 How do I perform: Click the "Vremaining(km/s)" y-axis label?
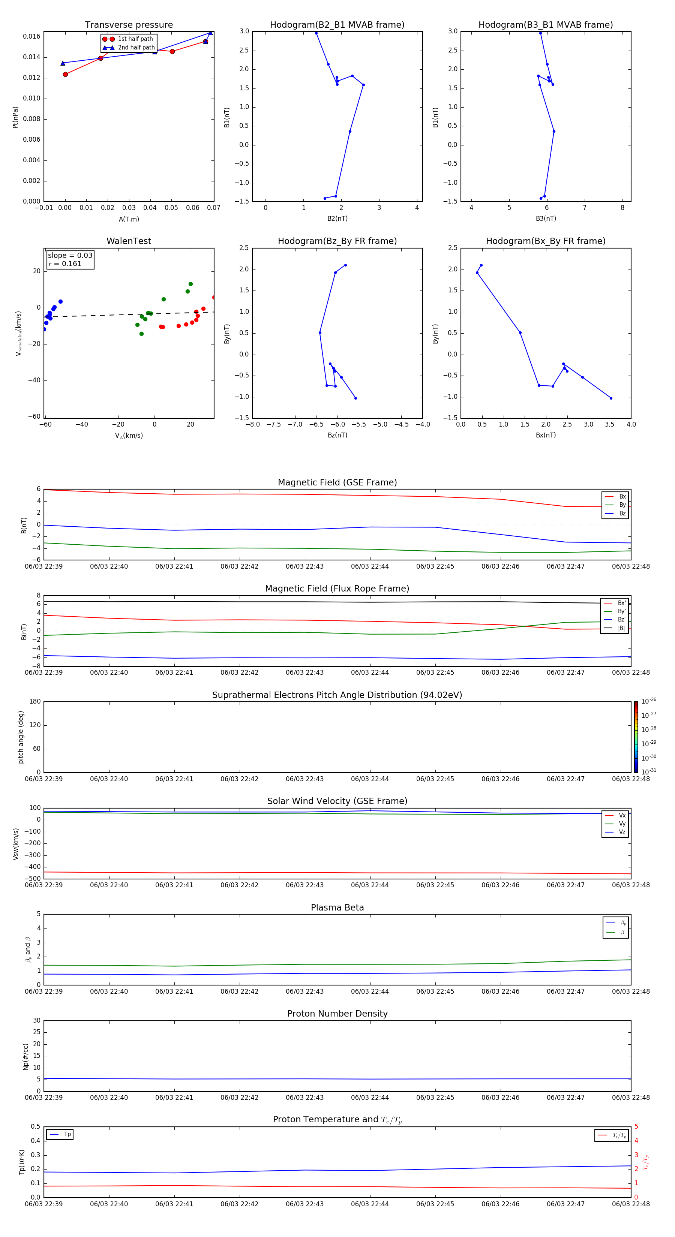[18, 333]
